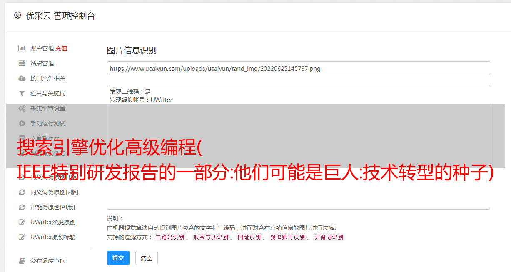Open 采集细节设置 in the sidebar

48,108
